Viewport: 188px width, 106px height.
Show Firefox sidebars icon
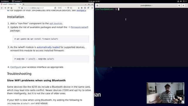click(x=85, y=8)
